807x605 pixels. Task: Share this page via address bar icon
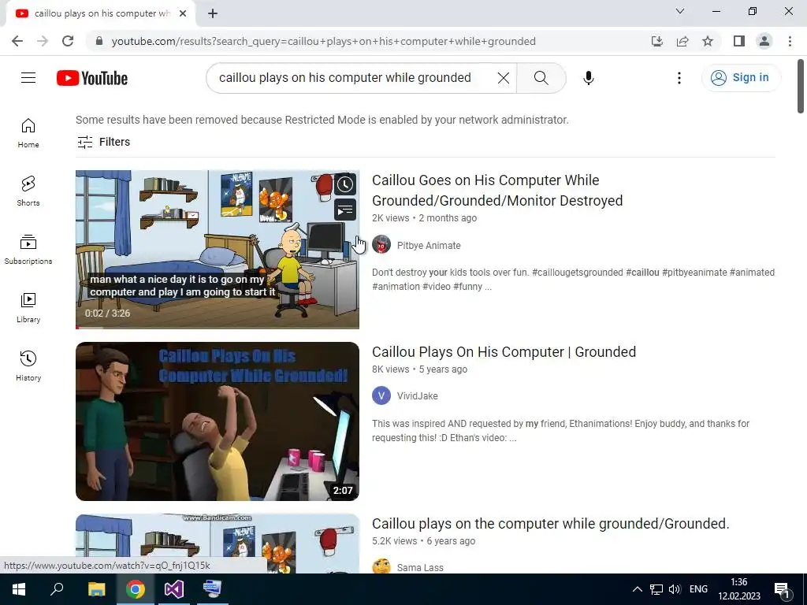pos(682,41)
